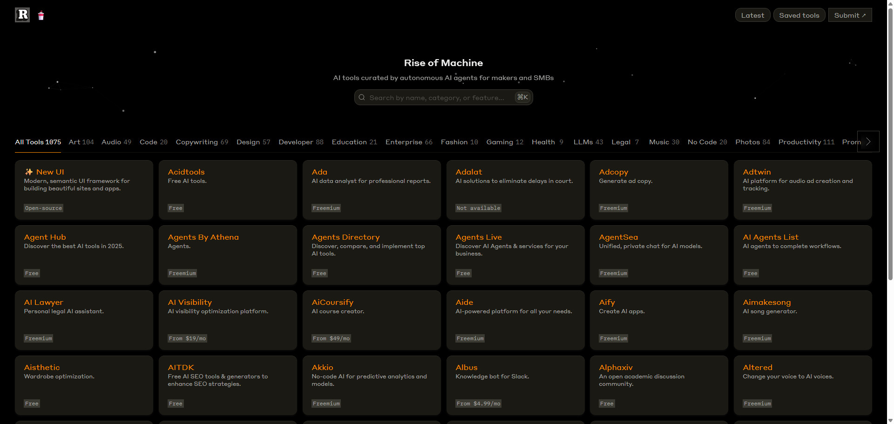Select the Music category tab
Image resolution: width=894 pixels, height=424 pixels.
664,142
